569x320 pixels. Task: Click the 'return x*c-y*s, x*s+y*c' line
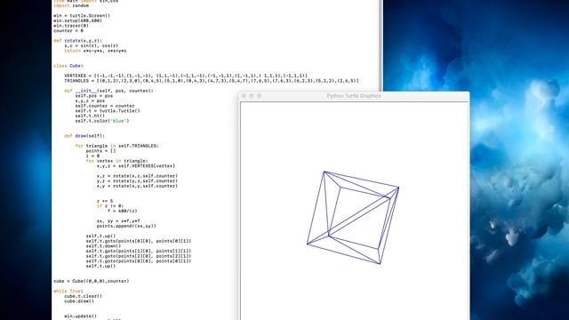click(x=95, y=52)
